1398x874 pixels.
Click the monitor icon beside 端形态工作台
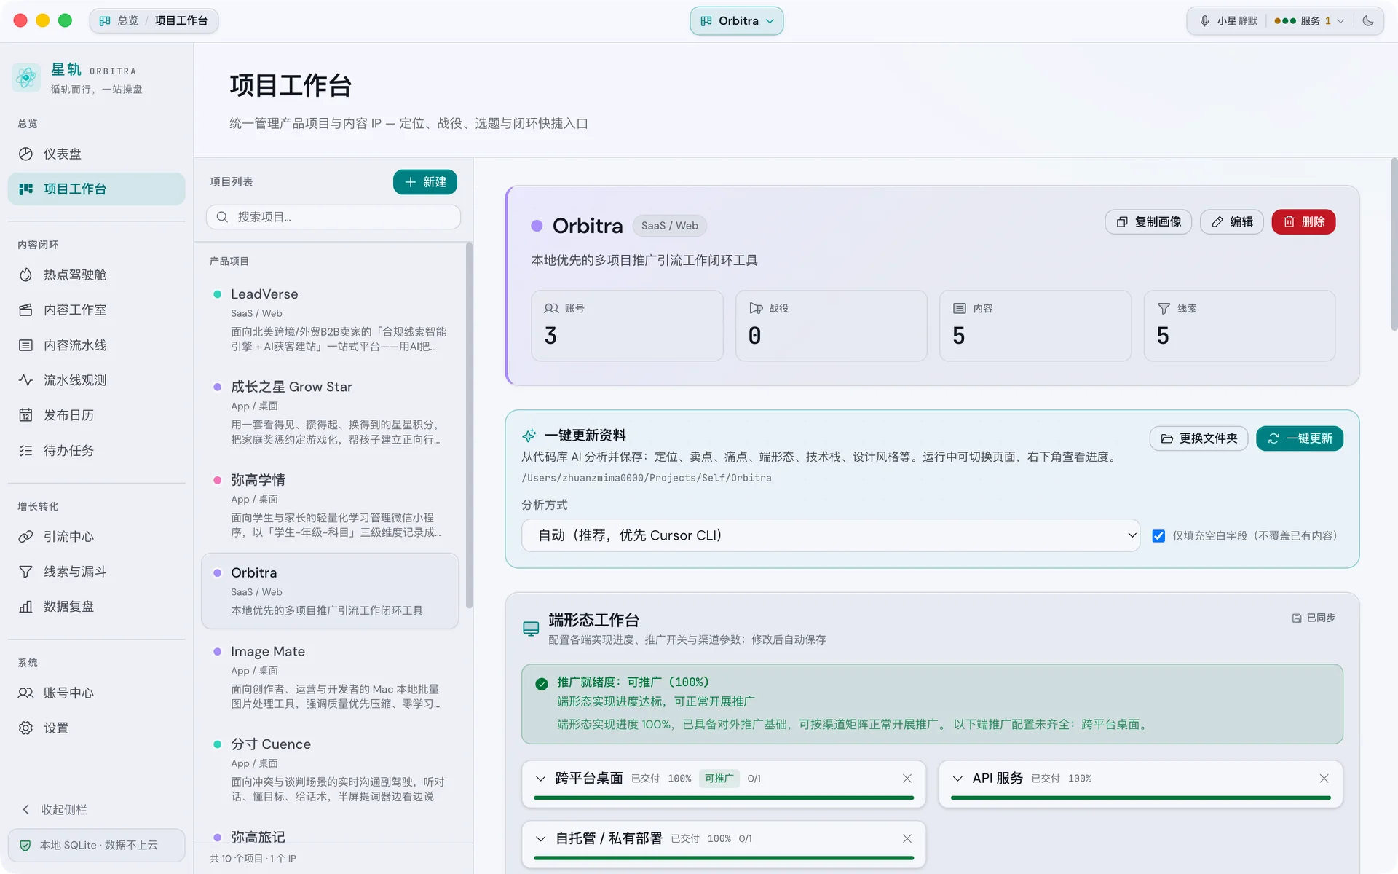click(x=531, y=629)
